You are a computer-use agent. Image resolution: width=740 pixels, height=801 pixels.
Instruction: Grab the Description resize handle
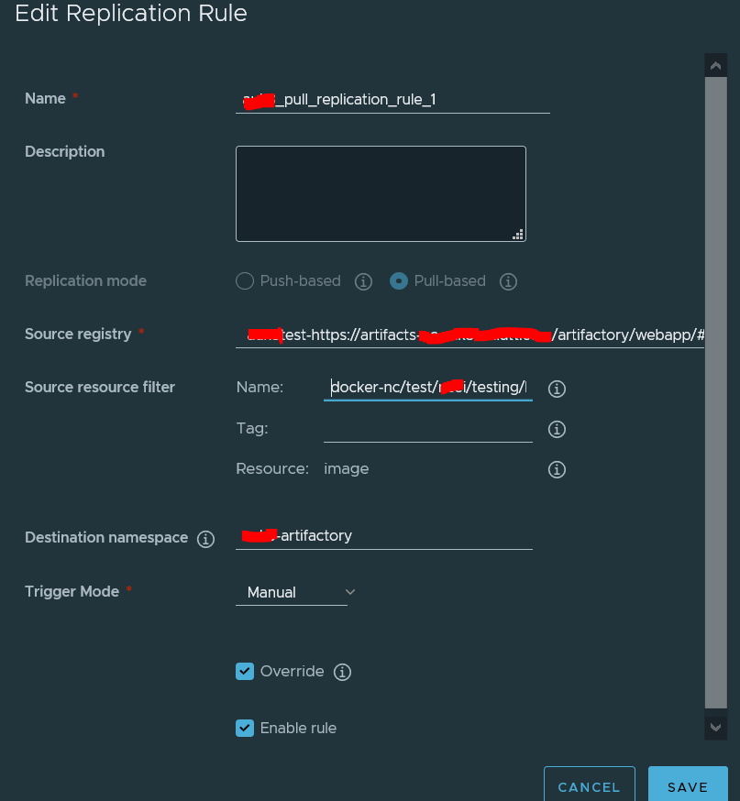pos(518,235)
